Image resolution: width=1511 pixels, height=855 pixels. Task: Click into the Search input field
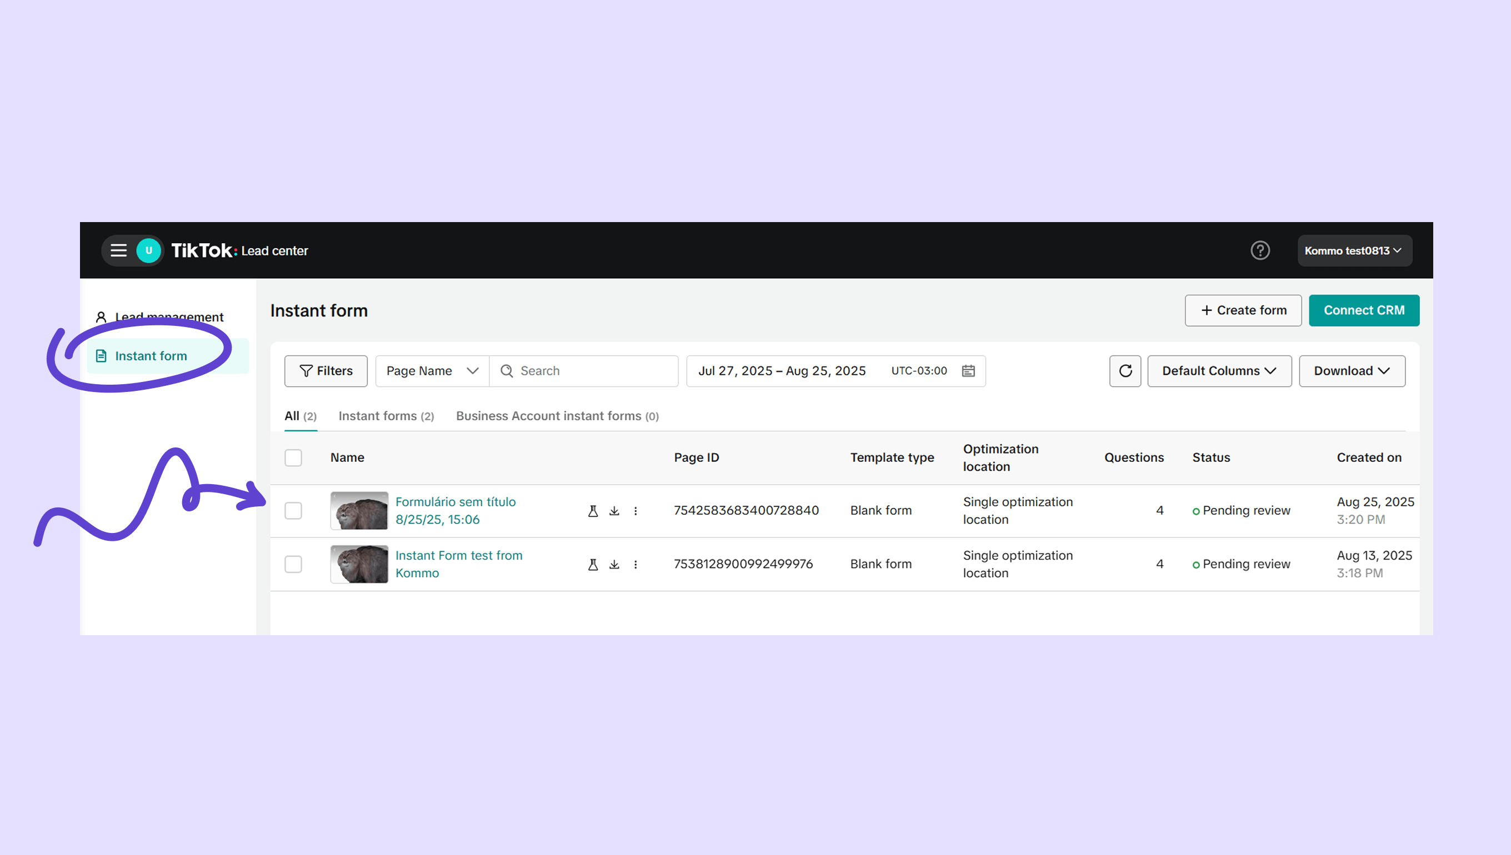pos(593,371)
